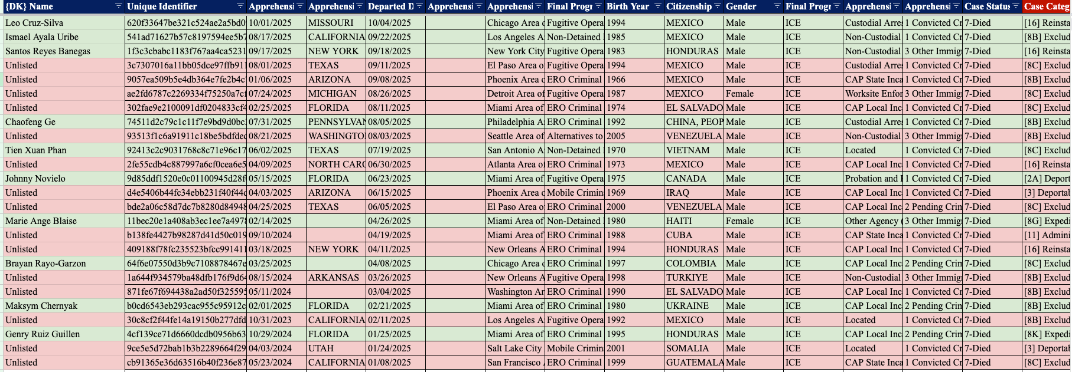Open filter arrow on column containing Convicted Cr
1072x372 pixels.
tap(956, 6)
